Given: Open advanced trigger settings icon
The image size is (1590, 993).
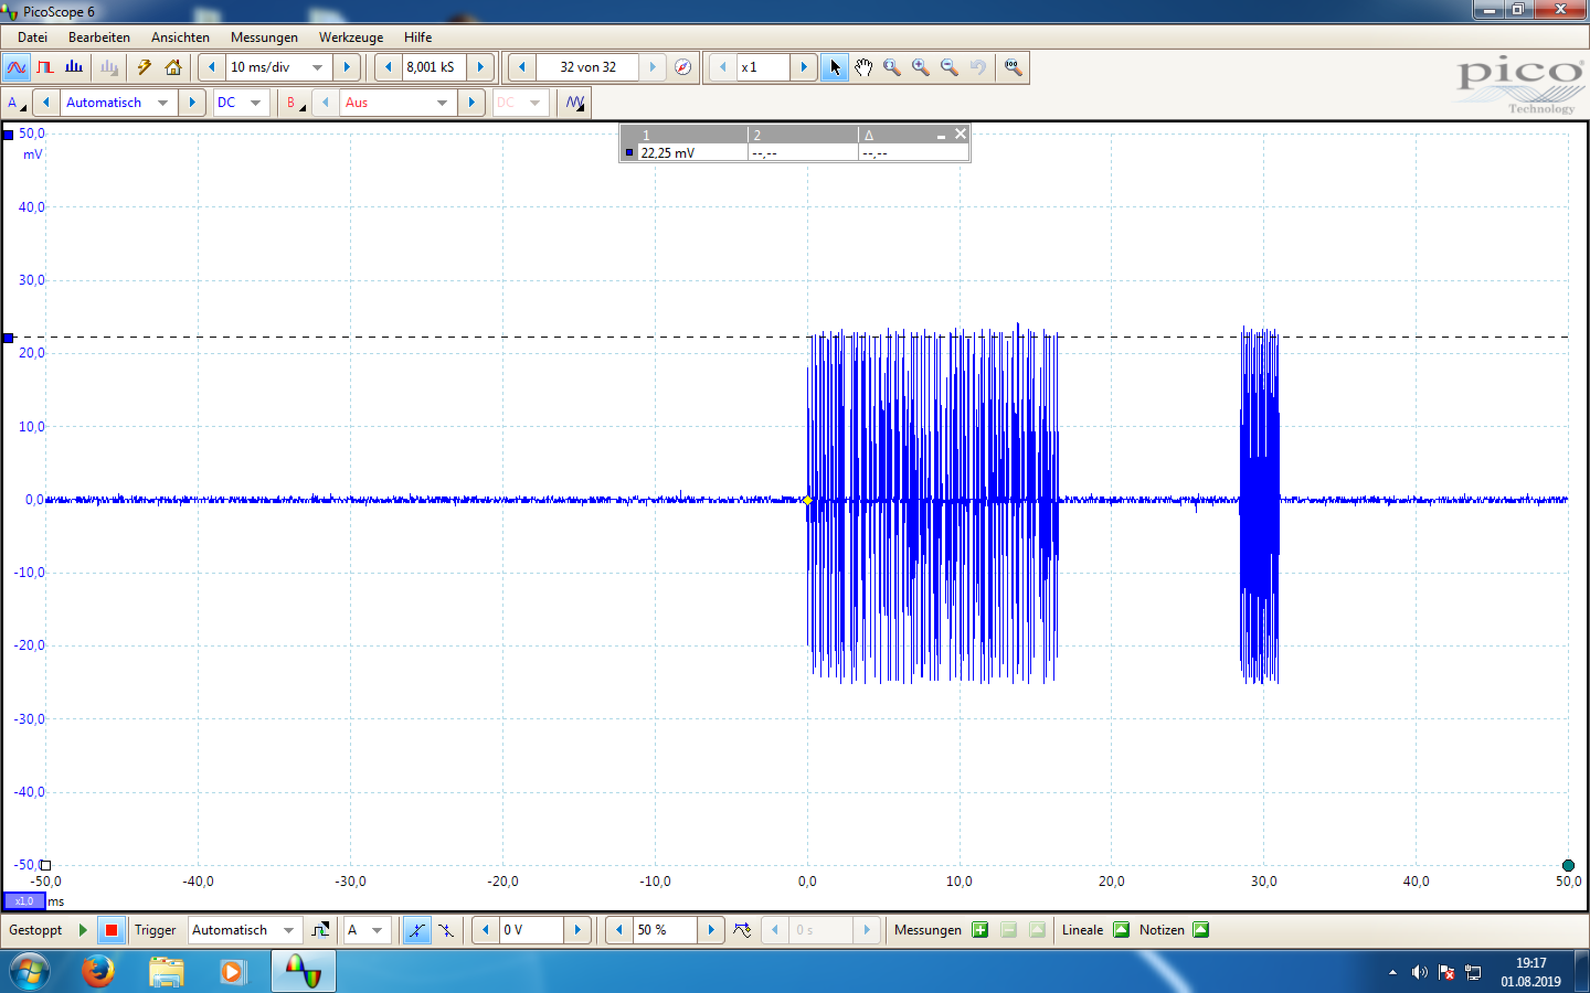Looking at the screenshot, I should (320, 930).
